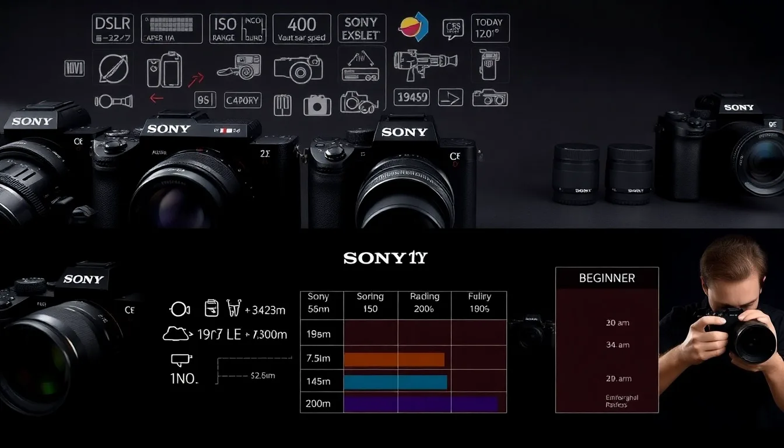The image size is (784, 448).
Task: Select the 195m row label
Action: (x=318, y=334)
